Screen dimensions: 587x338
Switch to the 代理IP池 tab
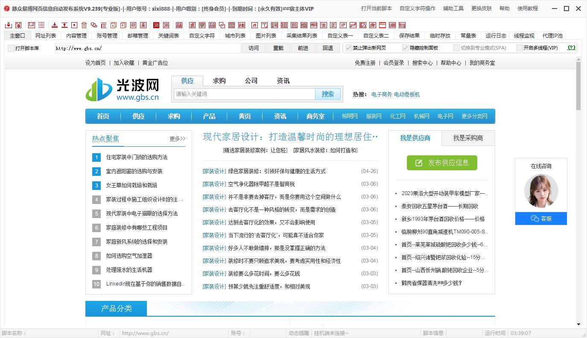[x=552, y=36]
